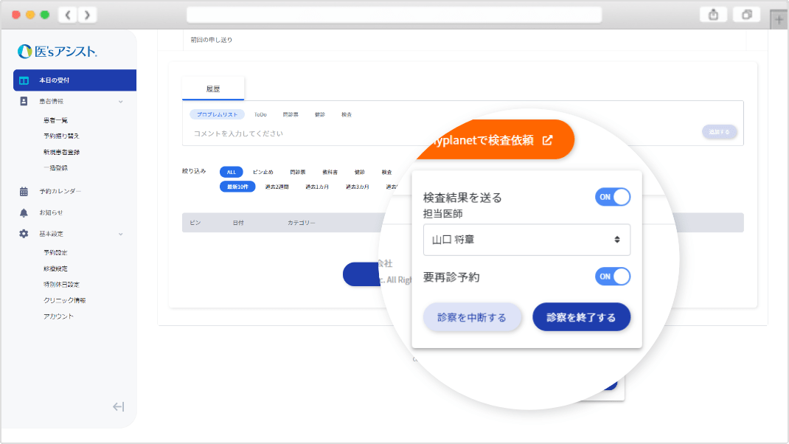Click the お知らせ bell icon
Image resolution: width=789 pixels, height=444 pixels.
(x=24, y=212)
